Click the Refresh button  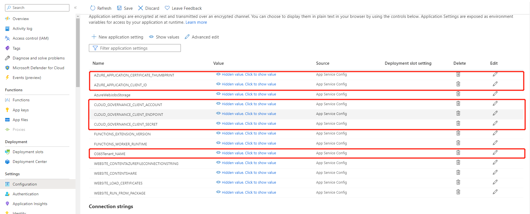[101, 8]
